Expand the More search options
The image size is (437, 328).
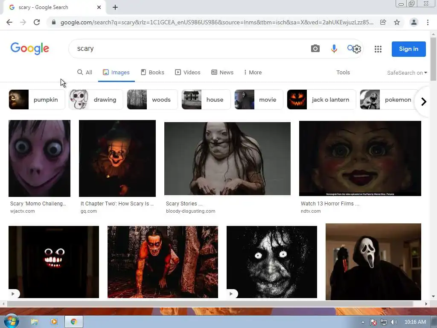coord(253,73)
